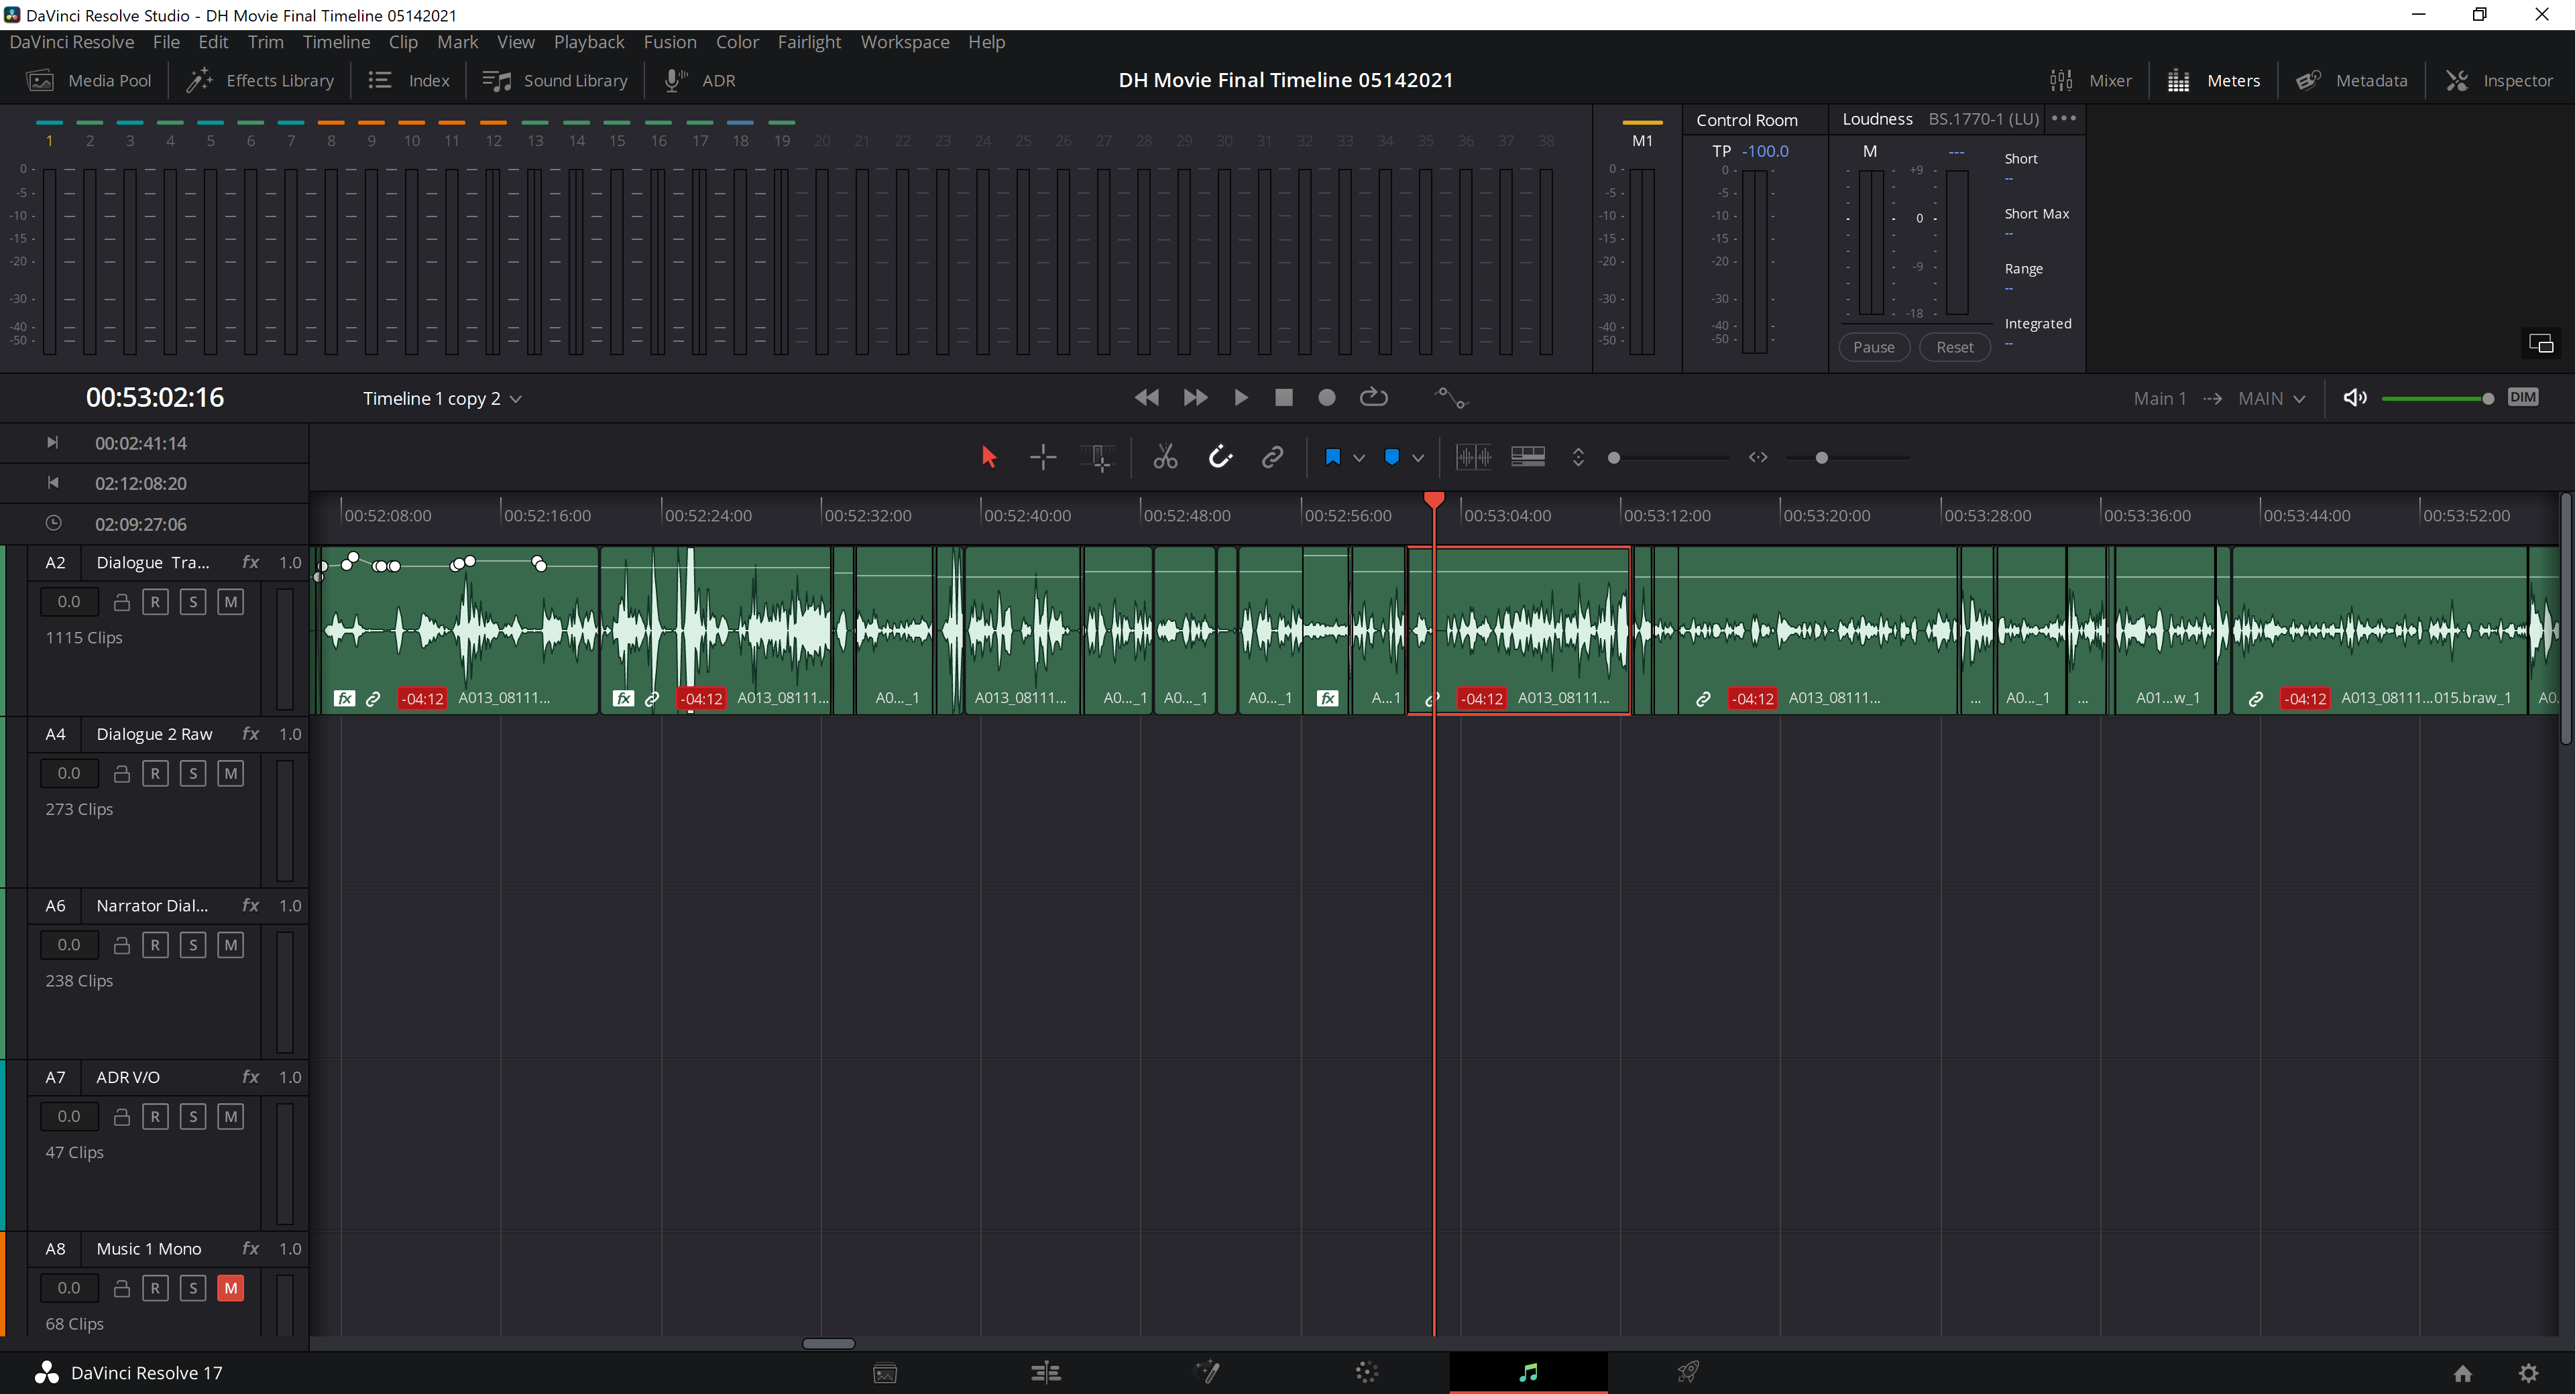Mute monitoring via speaker icon
The image size is (2575, 1394).
pyautogui.click(x=2354, y=397)
